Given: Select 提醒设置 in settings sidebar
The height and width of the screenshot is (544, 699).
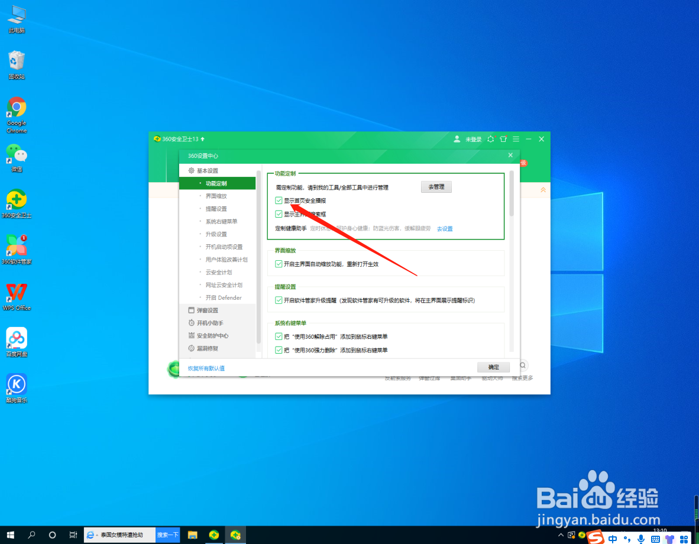Looking at the screenshot, I should coord(218,209).
